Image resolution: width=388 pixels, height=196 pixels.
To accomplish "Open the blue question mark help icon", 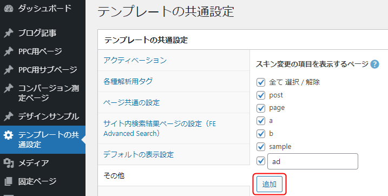I will pos(374,64).
